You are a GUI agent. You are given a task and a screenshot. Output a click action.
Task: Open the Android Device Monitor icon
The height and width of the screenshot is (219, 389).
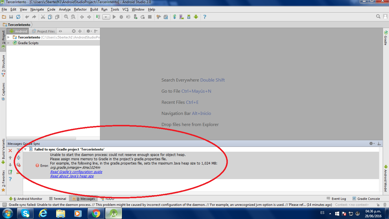tap(196, 17)
